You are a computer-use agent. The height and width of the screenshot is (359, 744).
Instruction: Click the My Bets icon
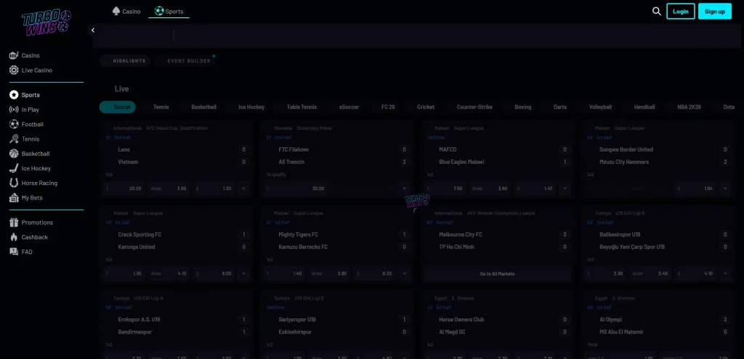pyautogui.click(x=14, y=197)
